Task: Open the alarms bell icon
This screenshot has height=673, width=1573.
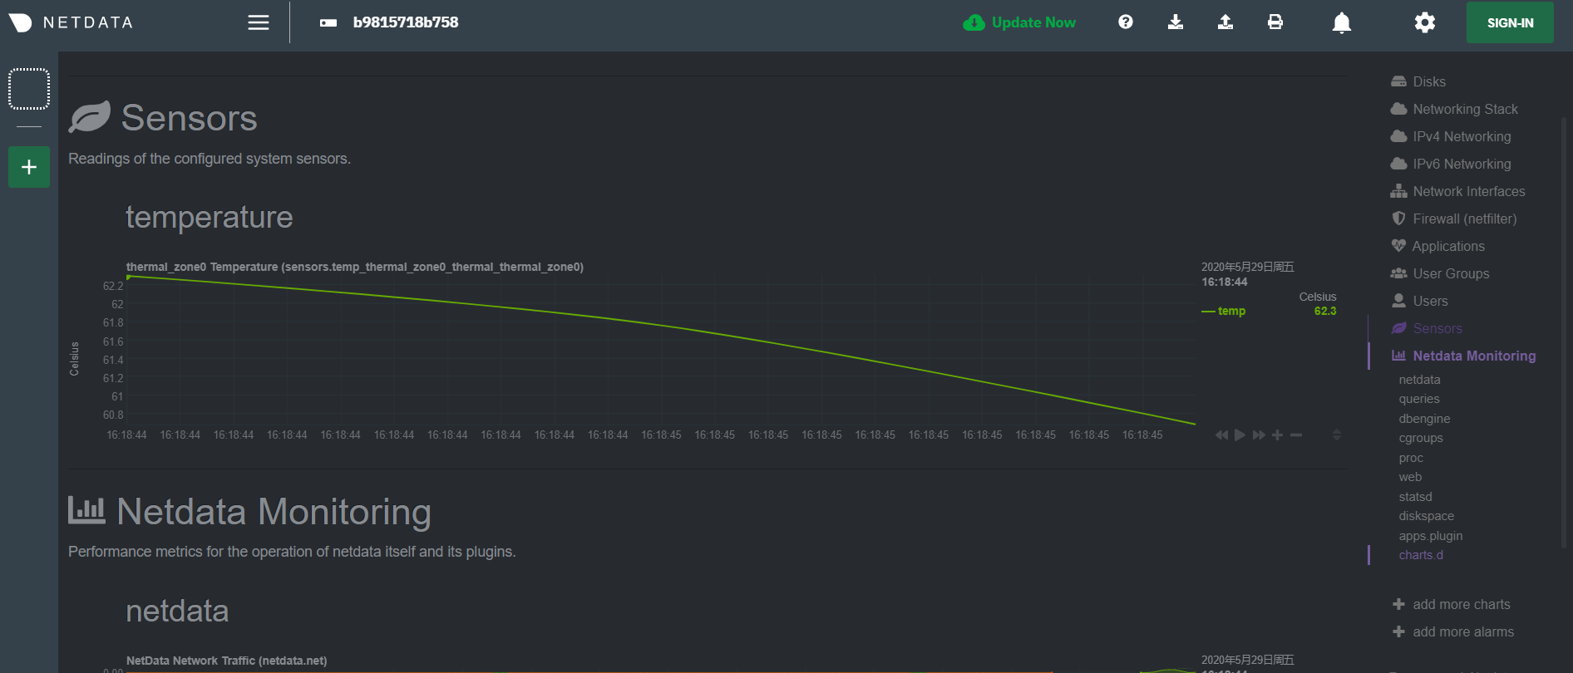Action: pos(1342,22)
